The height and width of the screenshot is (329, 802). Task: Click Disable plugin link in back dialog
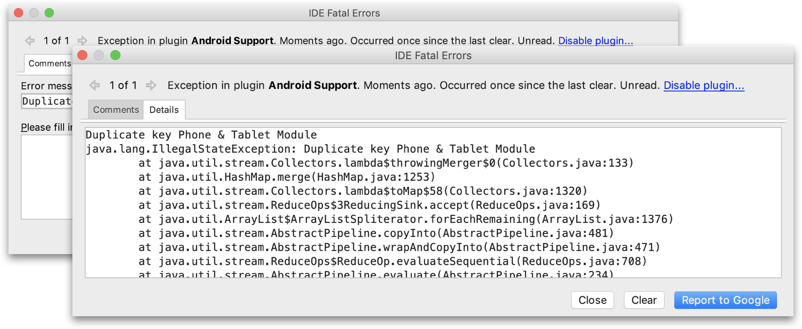(x=595, y=41)
